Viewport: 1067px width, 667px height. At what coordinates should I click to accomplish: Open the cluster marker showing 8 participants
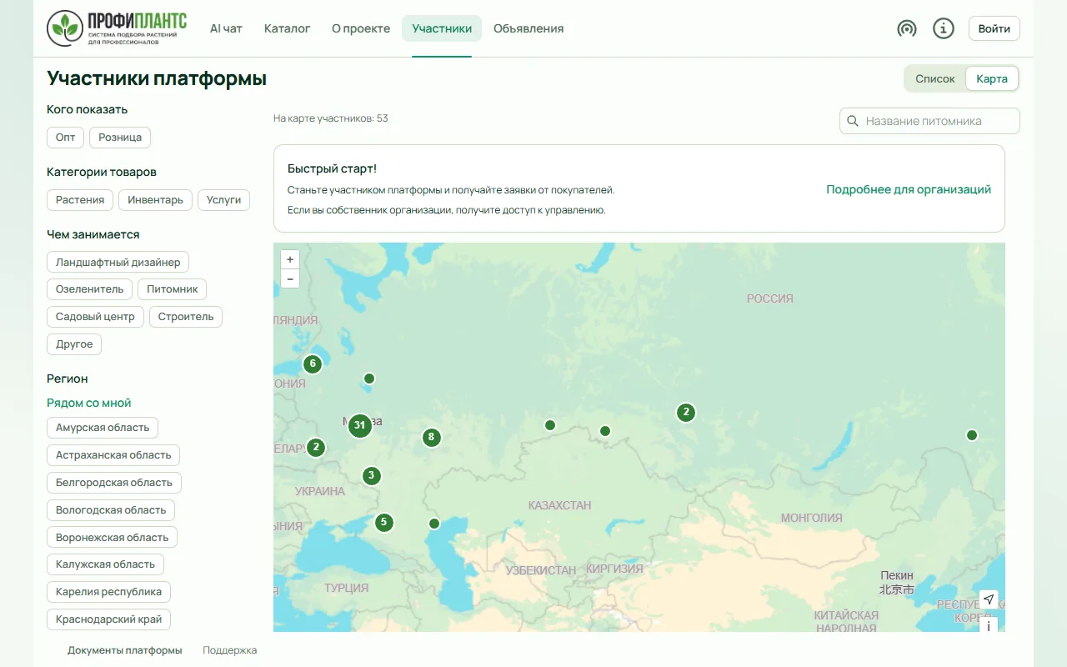tap(431, 437)
